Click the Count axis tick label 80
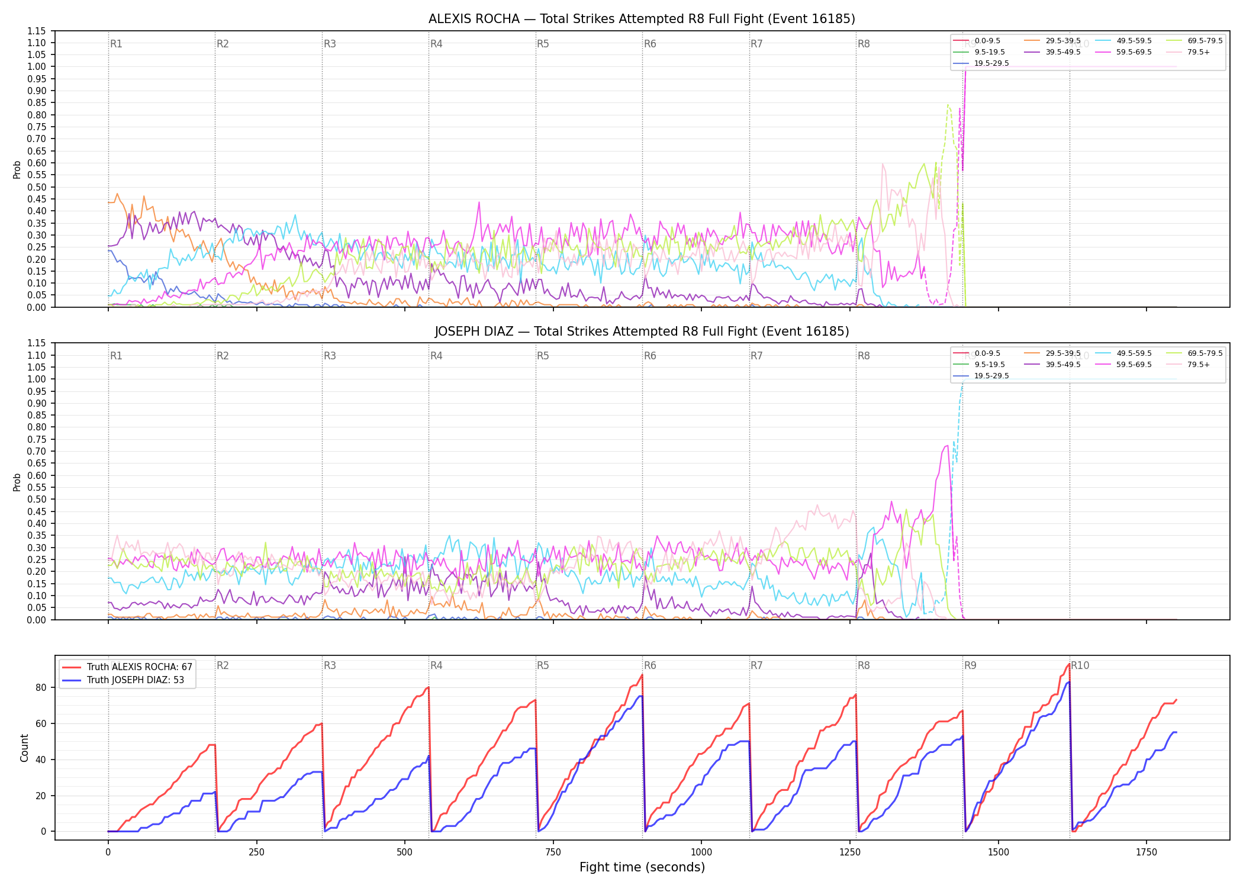The height and width of the screenshot is (888, 1243). 41,687
